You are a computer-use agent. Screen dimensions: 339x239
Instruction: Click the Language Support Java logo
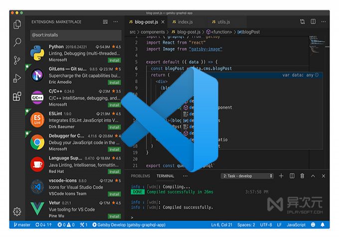pyautogui.click(x=37, y=164)
